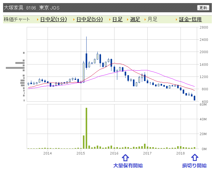Click the orange arrow beside 月足

pos(145,20)
